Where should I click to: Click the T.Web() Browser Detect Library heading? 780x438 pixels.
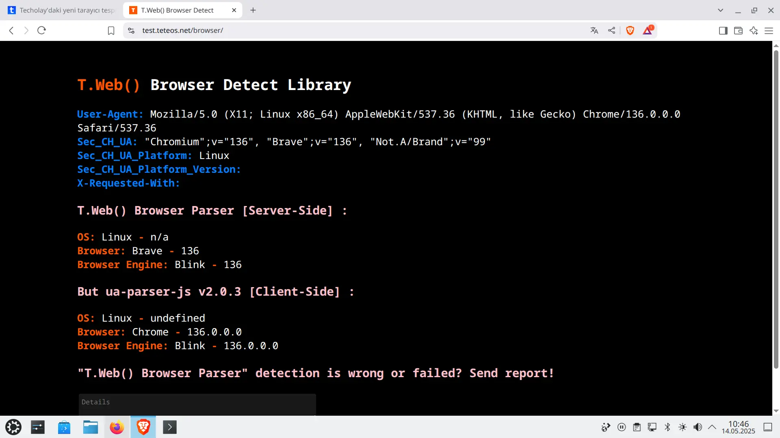214,85
